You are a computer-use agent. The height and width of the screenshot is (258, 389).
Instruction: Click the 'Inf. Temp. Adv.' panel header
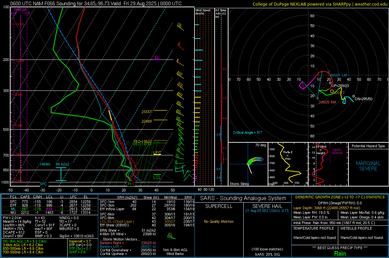click(x=221, y=14)
